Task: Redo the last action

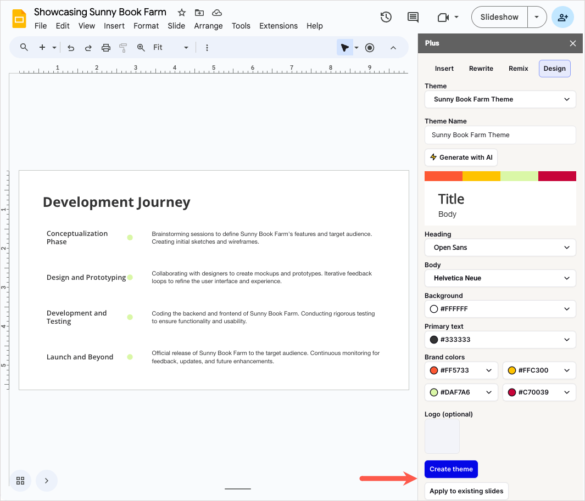Action: tap(88, 48)
